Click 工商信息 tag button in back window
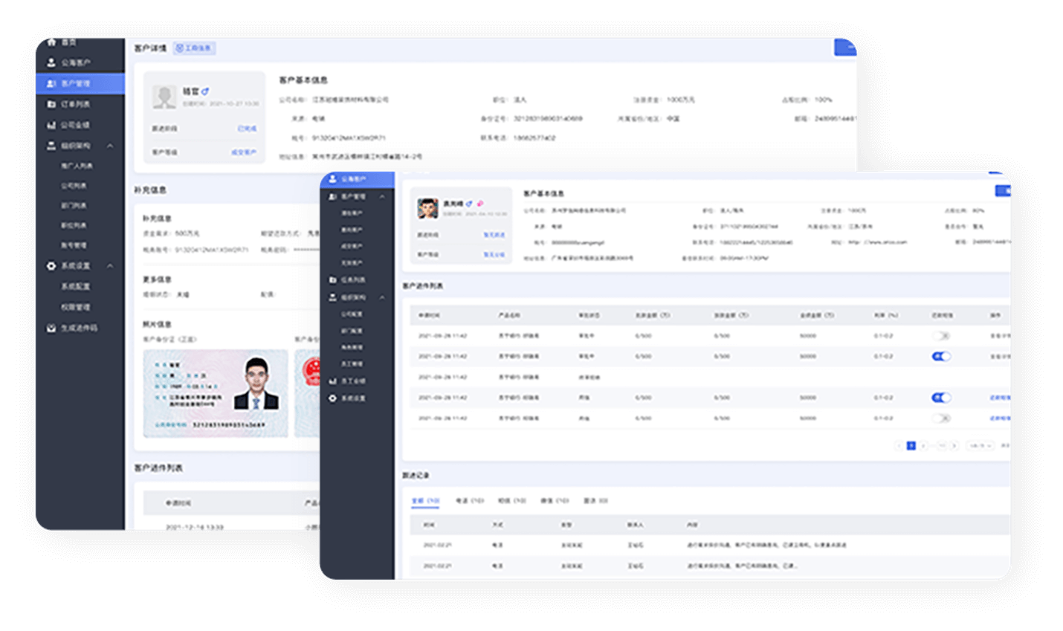 coord(195,48)
